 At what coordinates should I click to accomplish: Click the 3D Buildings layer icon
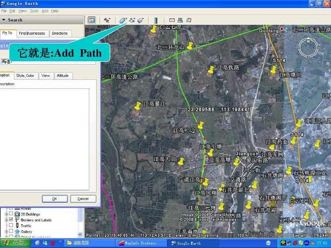click(x=17, y=214)
